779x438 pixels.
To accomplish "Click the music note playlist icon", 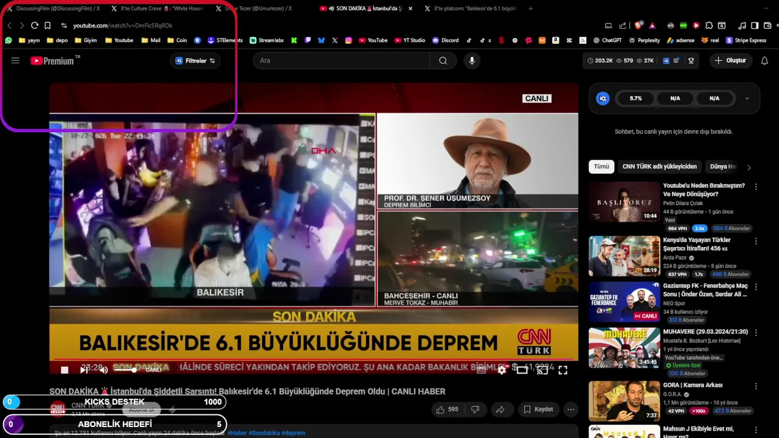I will [x=742, y=26].
